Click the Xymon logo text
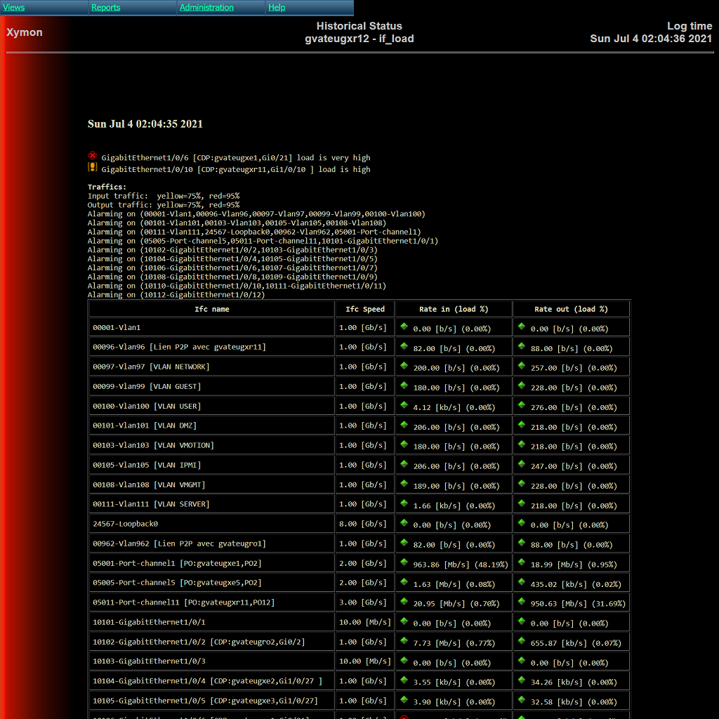This screenshot has height=719, width=719. [25, 32]
